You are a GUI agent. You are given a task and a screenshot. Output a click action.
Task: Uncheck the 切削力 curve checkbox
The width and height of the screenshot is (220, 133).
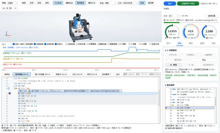[x=56, y=44]
